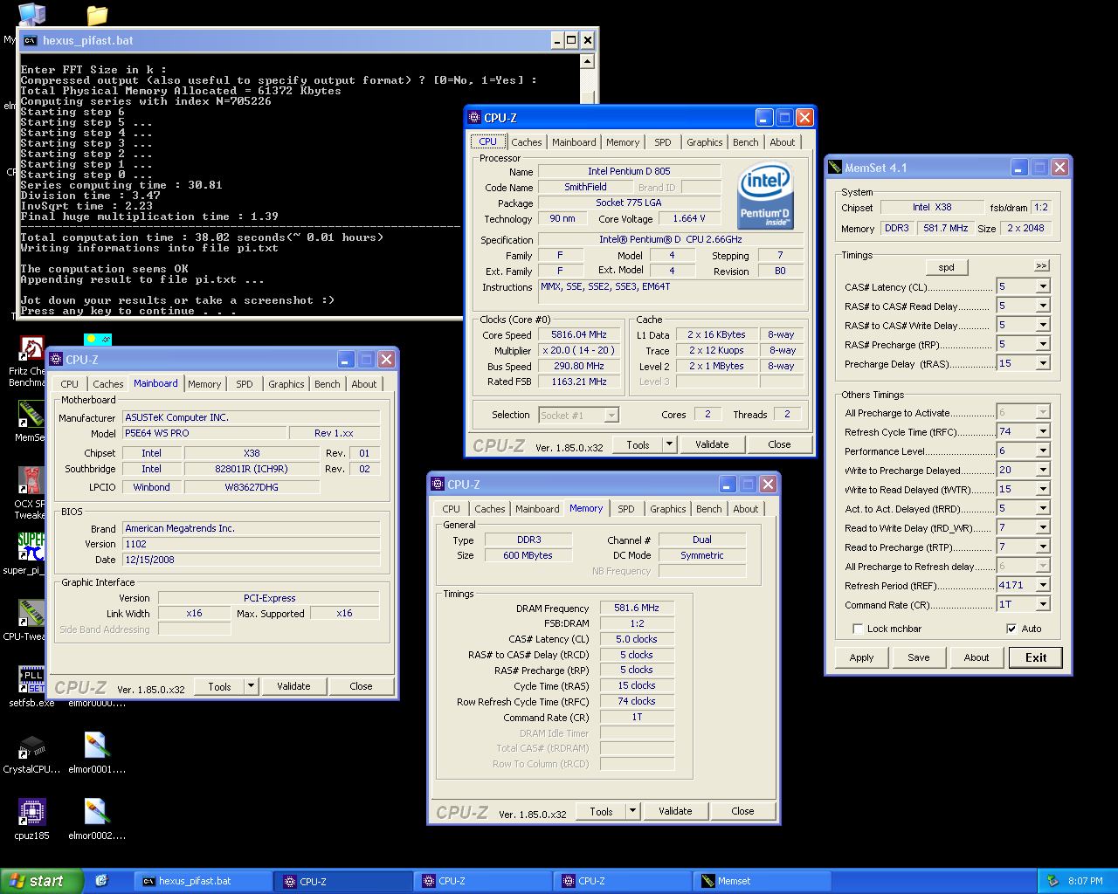Image resolution: width=1118 pixels, height=894 pixels.
Task: Open the My Computer desktop icon
Action: tap(31, 13)
